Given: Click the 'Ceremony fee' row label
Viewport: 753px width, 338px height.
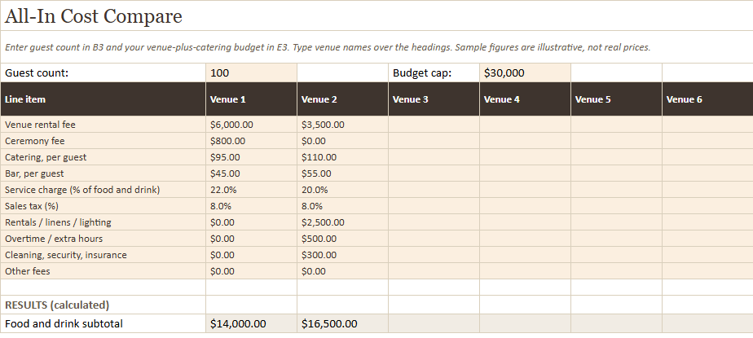Looking at the screenshot, I should click(x=34, y=141).
